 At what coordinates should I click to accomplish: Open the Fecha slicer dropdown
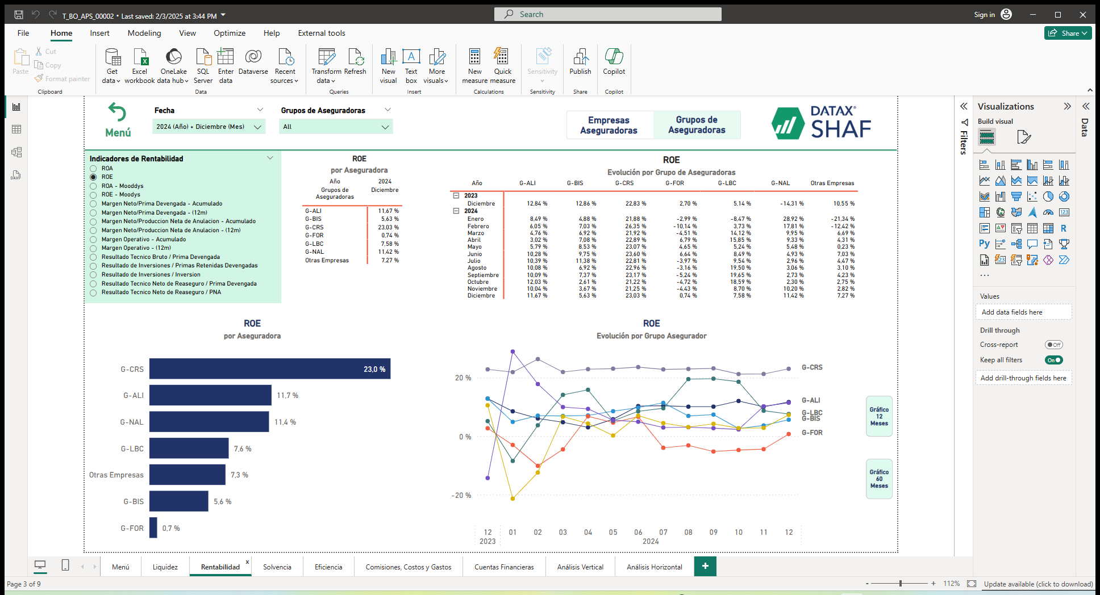click(259, 126)
